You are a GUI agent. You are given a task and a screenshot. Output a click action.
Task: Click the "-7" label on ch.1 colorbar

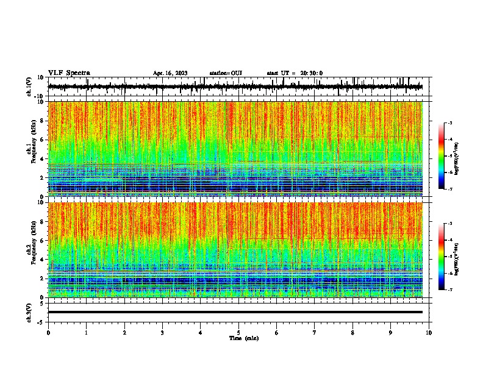(x=449, y=190)
